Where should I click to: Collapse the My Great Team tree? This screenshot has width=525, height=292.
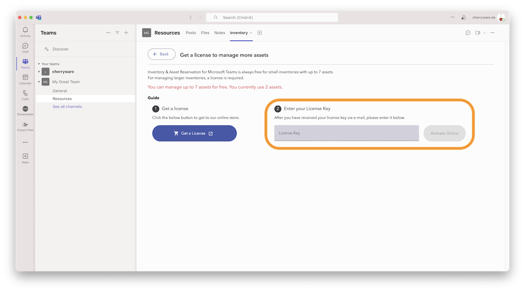coord(39,82)
